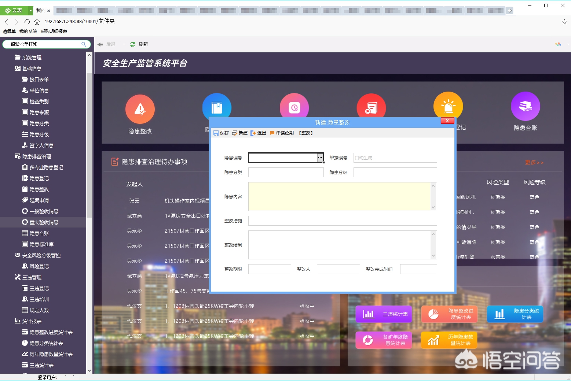The image size is (571, 381).
Task: Select 隐患来源 in the sidebar
Action: [x=36, y=112]
